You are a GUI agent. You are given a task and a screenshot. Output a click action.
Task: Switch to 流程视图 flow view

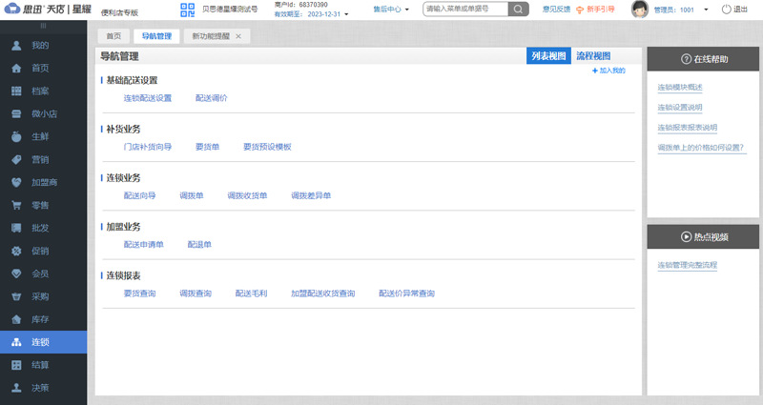tap(593, 56)
